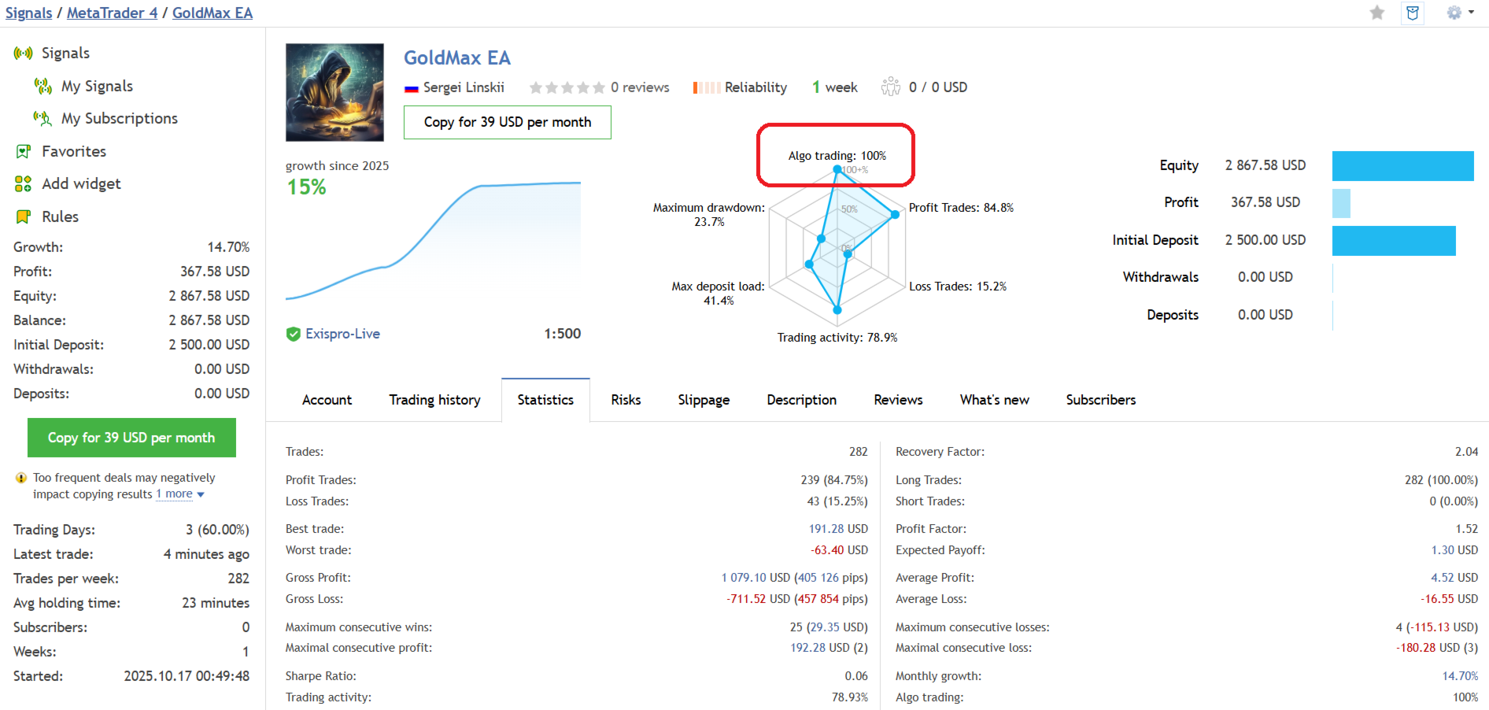This screenshot has width=1489, height=710.
Task: Click the Russian flag beside Sergei Linskii
Action: point(411,88)
